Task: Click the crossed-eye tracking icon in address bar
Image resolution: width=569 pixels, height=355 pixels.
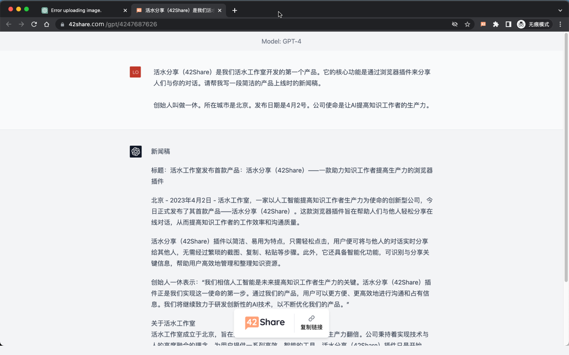Action: tap(455, 24)
